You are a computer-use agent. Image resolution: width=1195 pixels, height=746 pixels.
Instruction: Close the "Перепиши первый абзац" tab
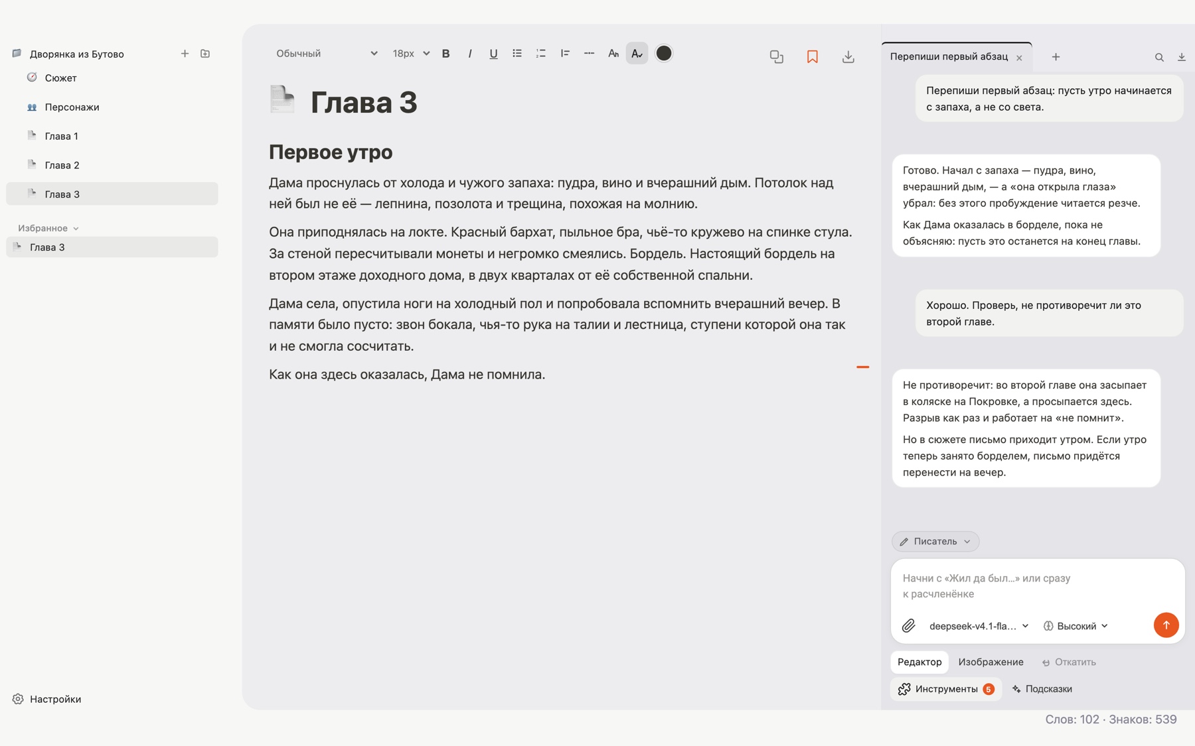coord(1019,58)
